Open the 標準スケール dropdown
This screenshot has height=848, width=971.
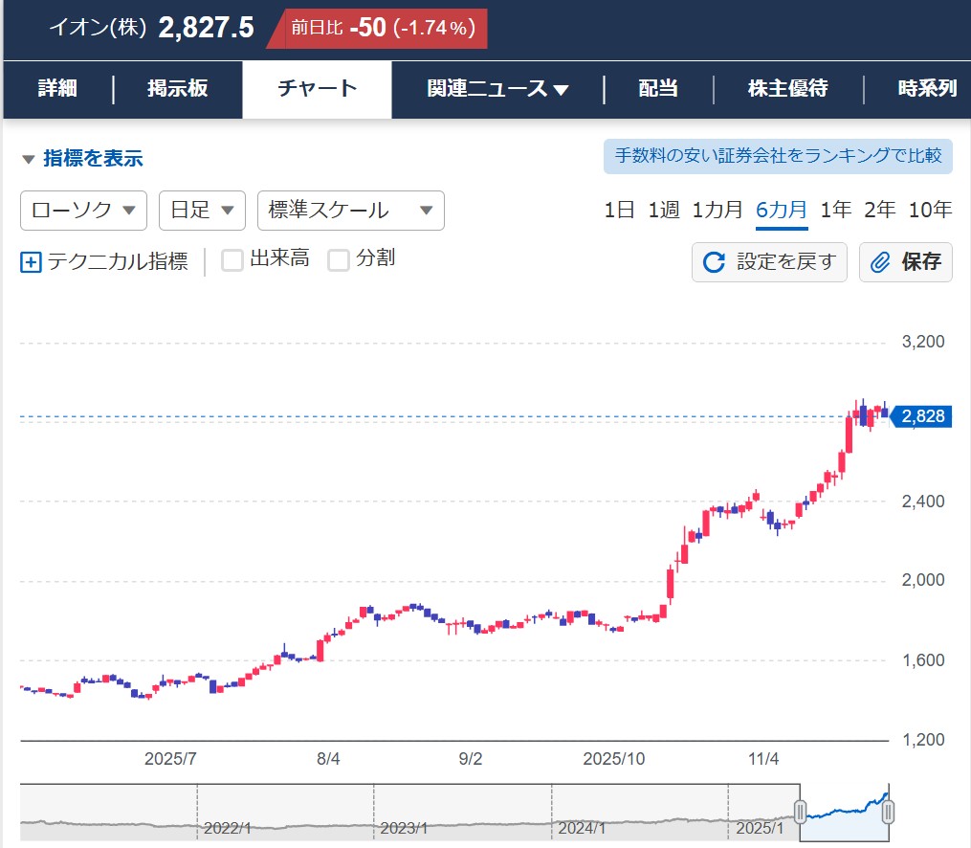point(350,211)
